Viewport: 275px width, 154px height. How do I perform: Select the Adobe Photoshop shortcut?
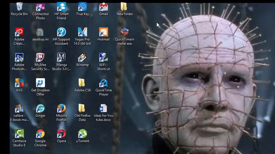(19, 57)
